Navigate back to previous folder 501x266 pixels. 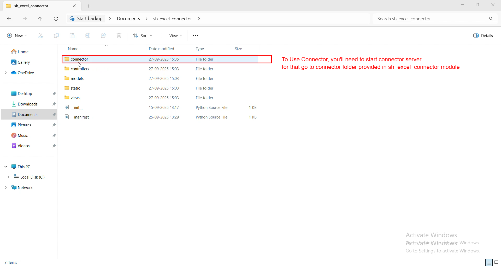[x=9, y=19]
